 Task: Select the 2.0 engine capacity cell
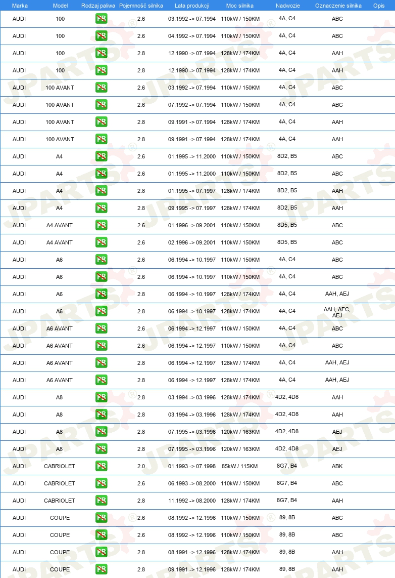(141, 466)
